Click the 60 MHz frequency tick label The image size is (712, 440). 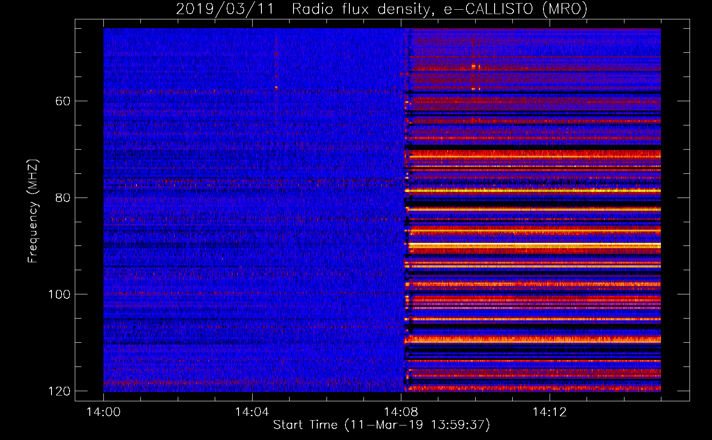pyautogui.click(x=63, y=101)
